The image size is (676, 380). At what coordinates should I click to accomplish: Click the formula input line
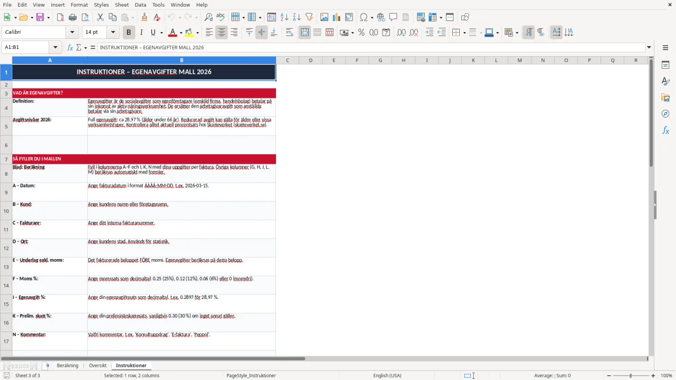pyautogui.click(x=371, y=47)
